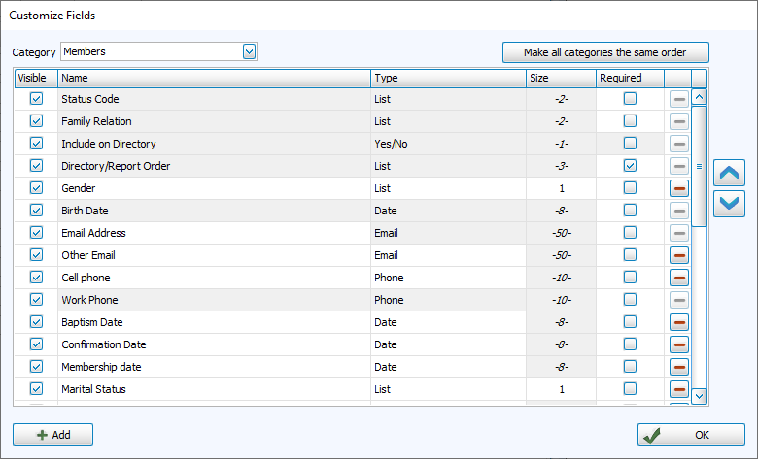Remove the Baptism Date field minus icon

point(679,322)
